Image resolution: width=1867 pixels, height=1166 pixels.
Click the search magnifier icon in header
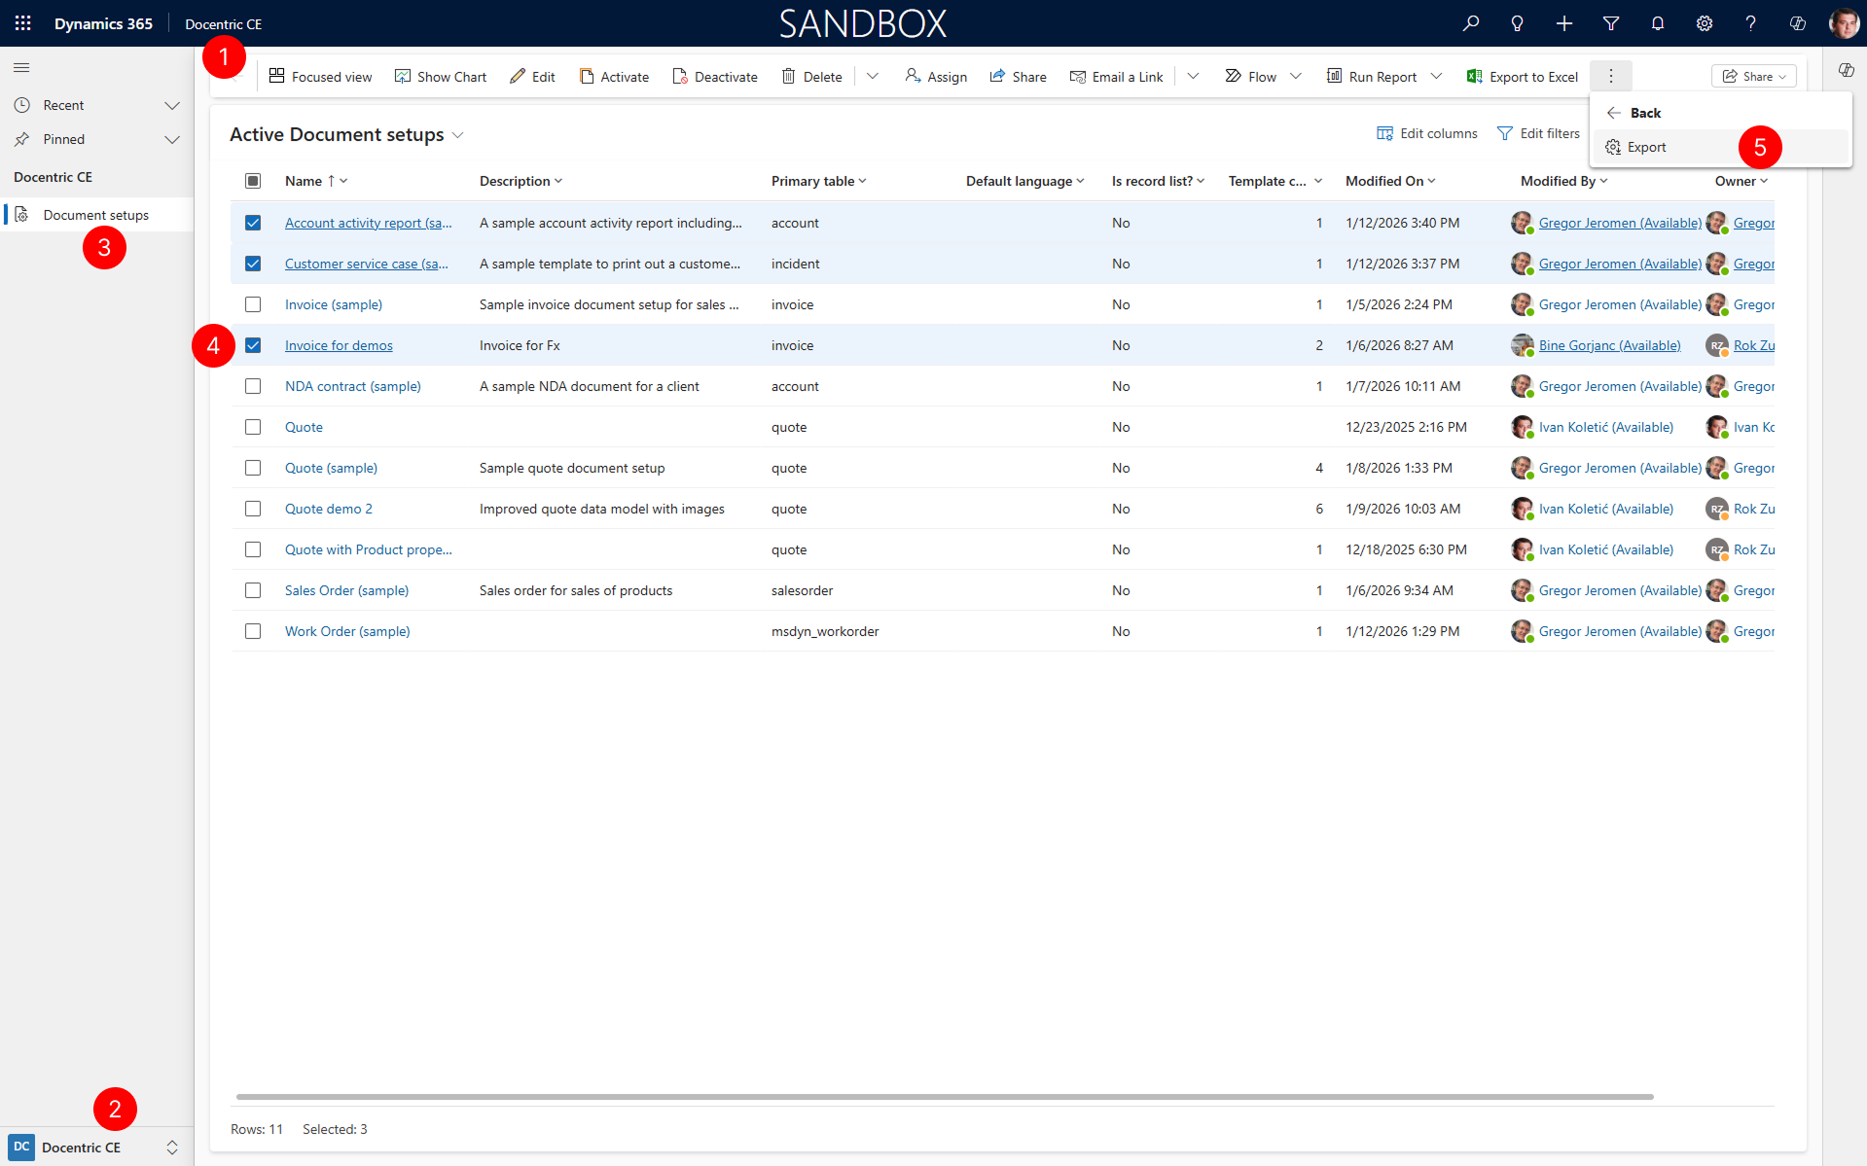tap(1471, 23)
